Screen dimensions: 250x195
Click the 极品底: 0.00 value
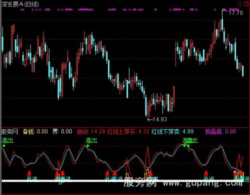[x=220, y=132]
